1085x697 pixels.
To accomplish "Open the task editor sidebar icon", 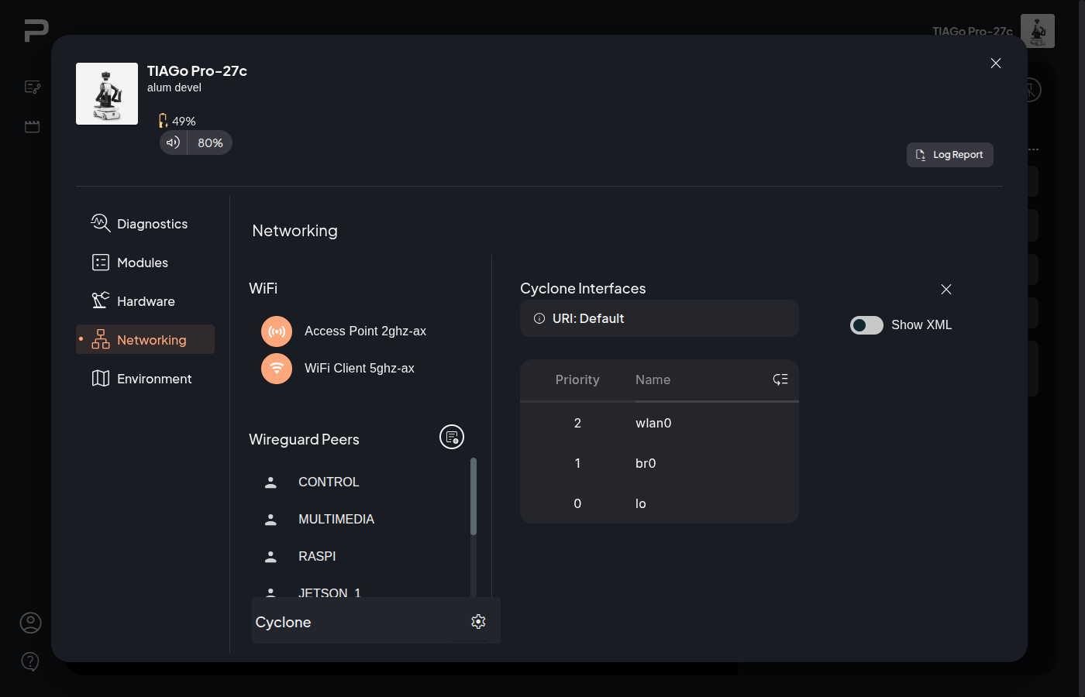I will [x=33, y=88].
